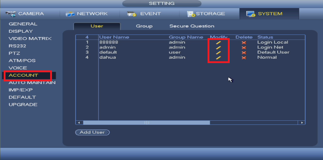323x160 pixels.
Task: Go to the STORAGE tab
Action: point(206,14)
